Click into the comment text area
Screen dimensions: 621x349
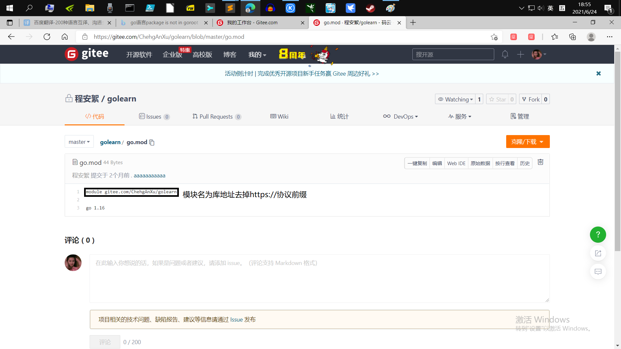point(319,279)
